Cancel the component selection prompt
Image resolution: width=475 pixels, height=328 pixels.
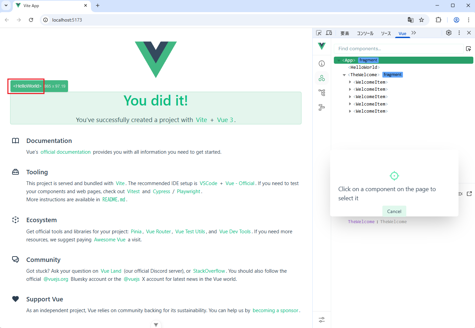(x=394, y=211)
